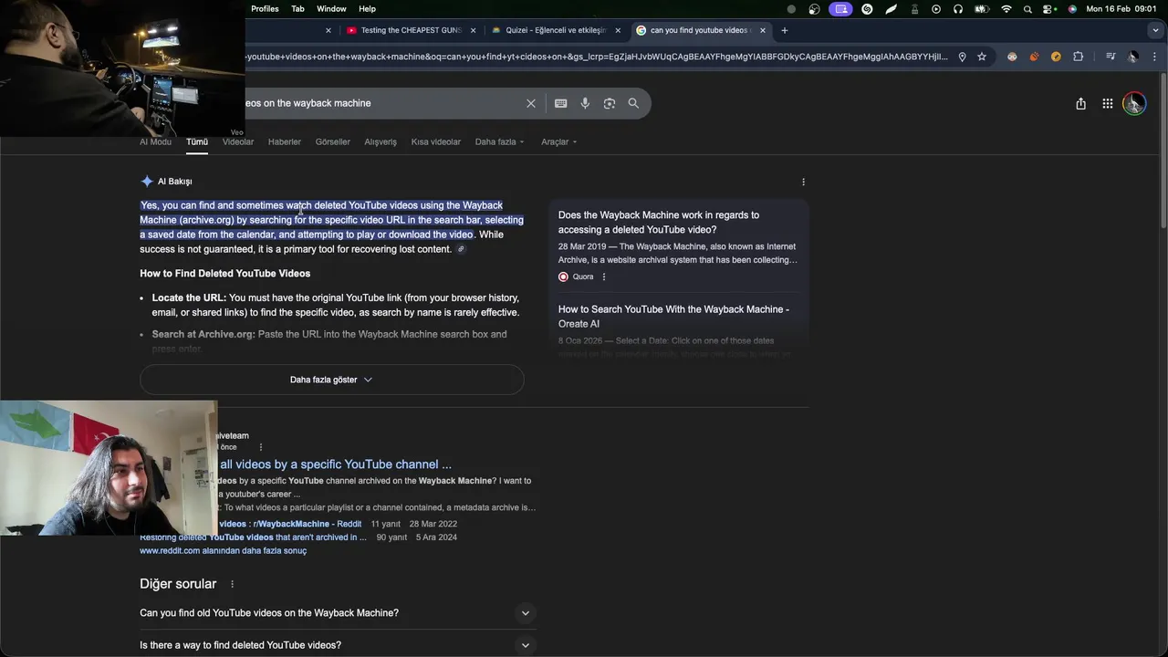This screenshot has width=1168, height=657.
Task: Open the Tab menu in menu bar
Action: [x=297, y=8]
